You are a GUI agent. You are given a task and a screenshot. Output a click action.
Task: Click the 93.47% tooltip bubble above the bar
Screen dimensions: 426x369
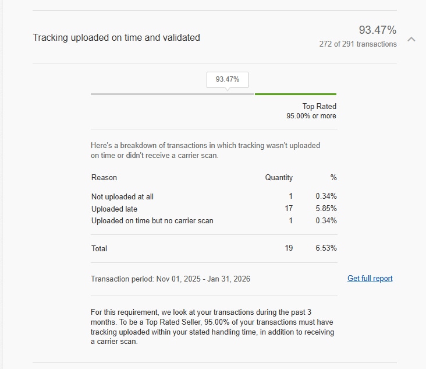point(228,79)
